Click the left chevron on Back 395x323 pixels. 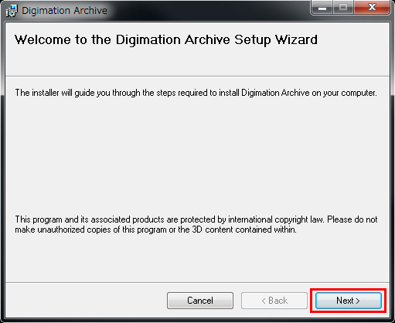coord(264,301)
